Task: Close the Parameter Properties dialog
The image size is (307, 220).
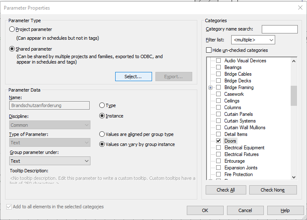Action: pyautogui.click(x=300, y=8)
